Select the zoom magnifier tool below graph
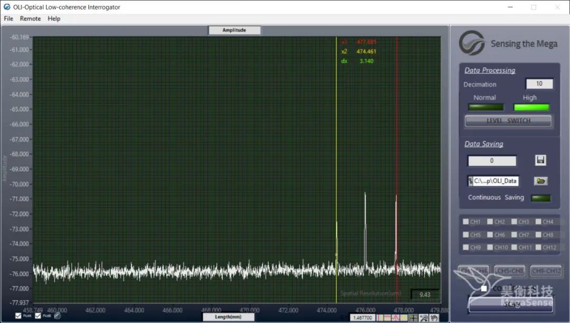Screen dimensions: 570x323 (x=423, y=318)
